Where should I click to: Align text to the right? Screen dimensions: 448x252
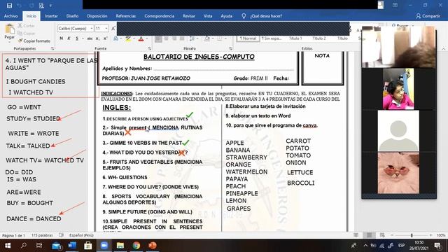click(x=174, y=38)
